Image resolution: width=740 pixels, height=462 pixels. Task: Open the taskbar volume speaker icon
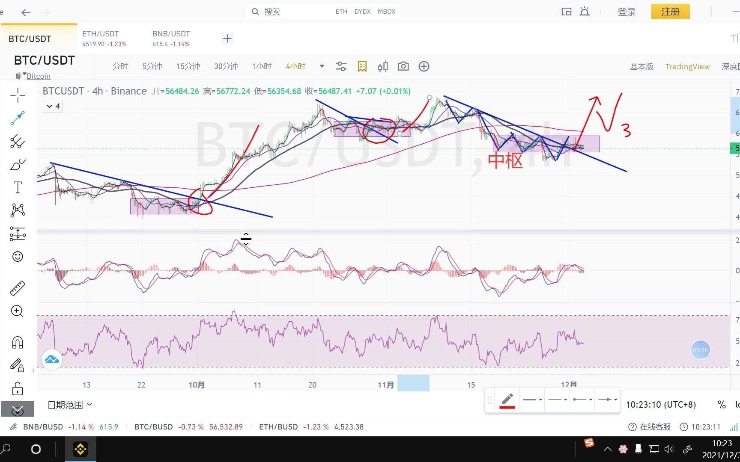click(669, 449)
